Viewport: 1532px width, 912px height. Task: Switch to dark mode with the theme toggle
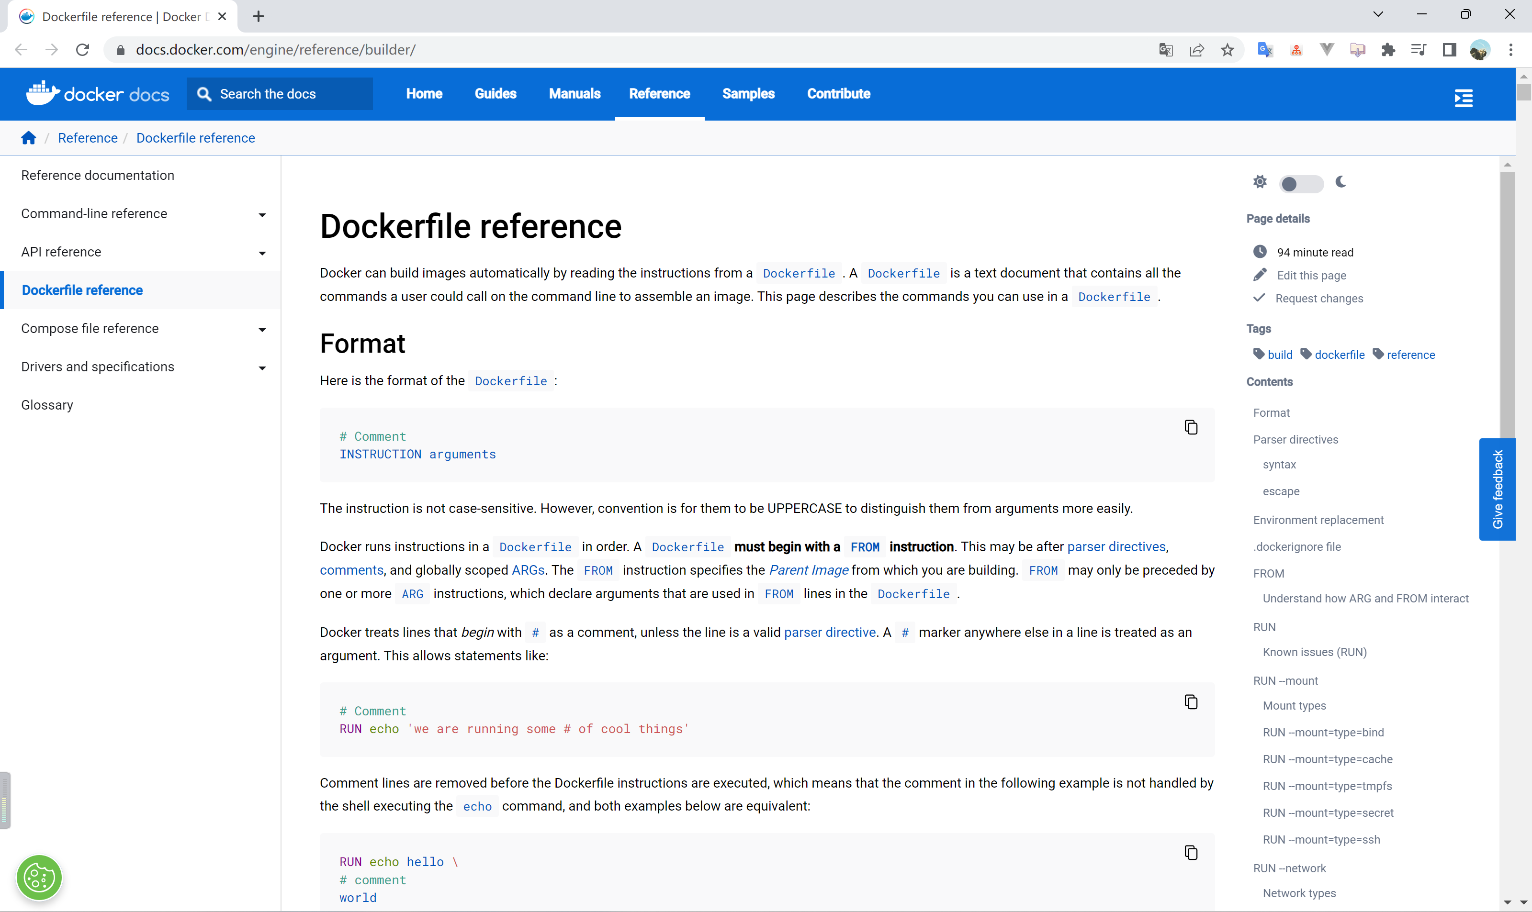pos(1301,183)
